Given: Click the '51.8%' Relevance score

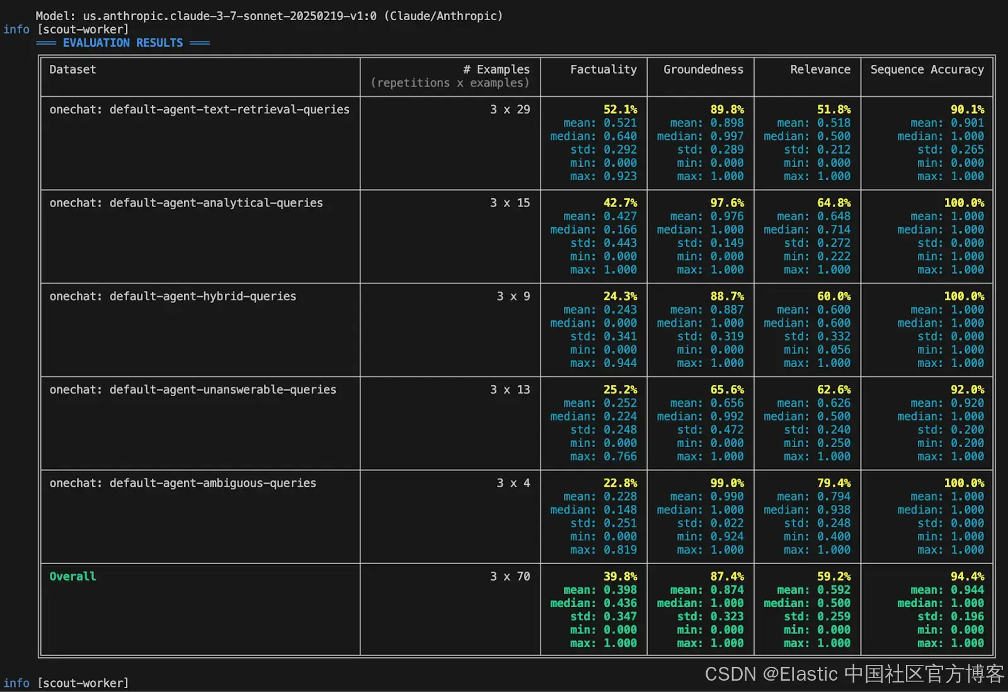Looking at the screenshot, I should tap(833, 110).
